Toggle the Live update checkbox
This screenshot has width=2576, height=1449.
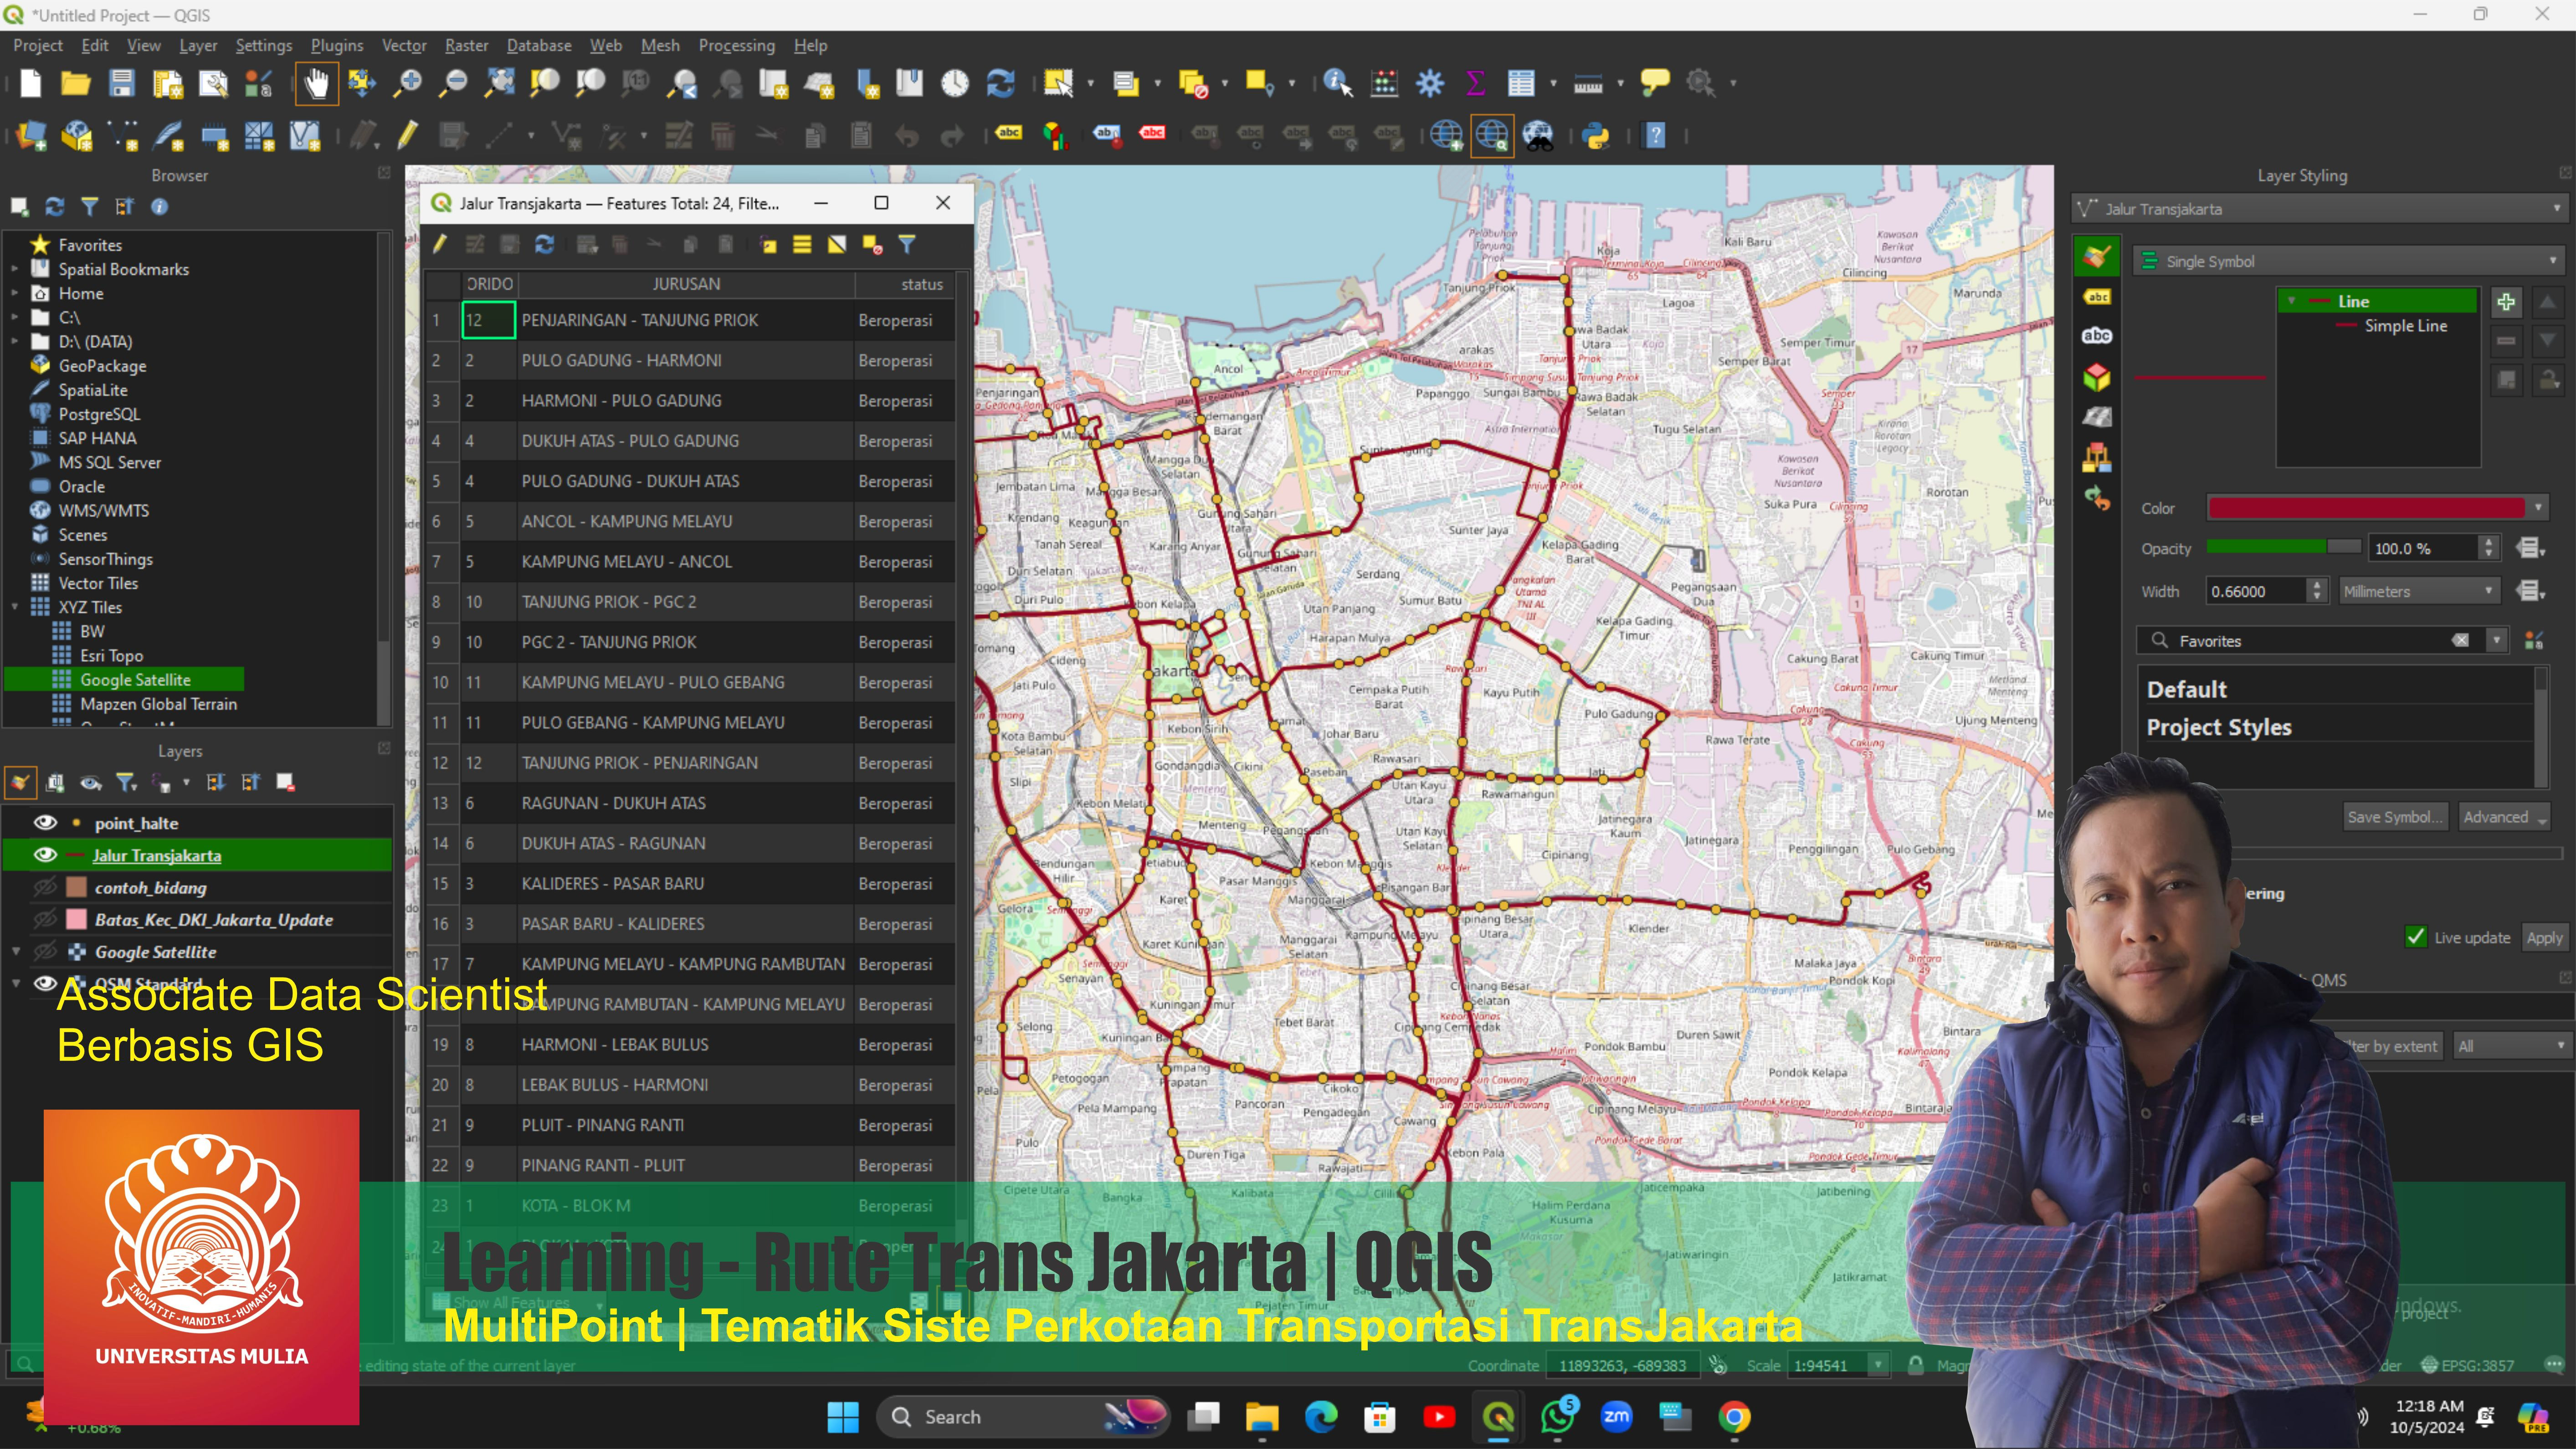point(2416,937)
